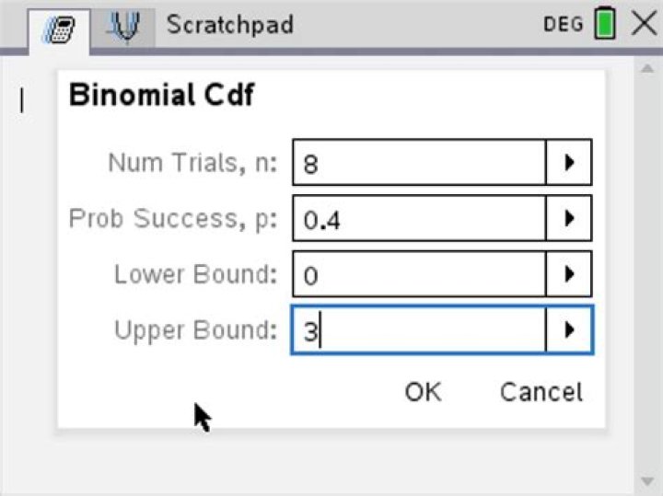Open the Graph scratchpad tab
This screenshot has height=496, width=663.
tap(122, 26)
